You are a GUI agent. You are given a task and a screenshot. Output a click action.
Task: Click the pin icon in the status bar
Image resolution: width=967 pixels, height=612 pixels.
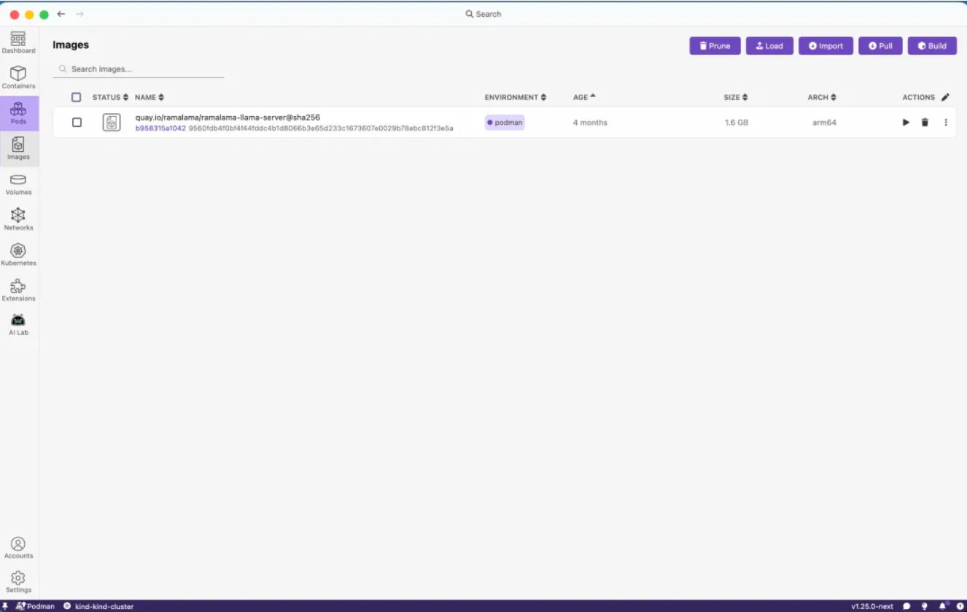click(x=5, y=606)
